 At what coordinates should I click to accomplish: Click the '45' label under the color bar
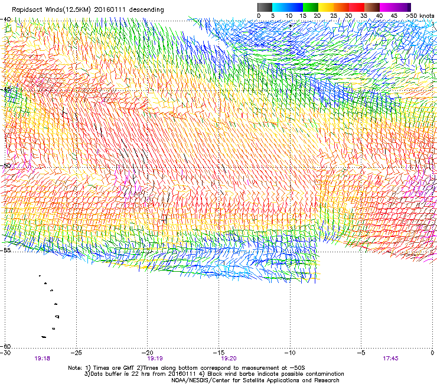coord(394,15)
